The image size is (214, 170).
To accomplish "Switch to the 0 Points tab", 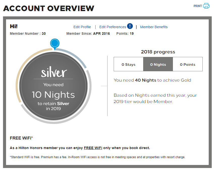I will 188,64.
